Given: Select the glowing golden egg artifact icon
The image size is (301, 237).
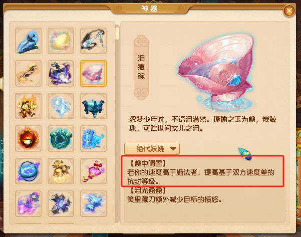Looking at the screenshot, I should [61, 41].
